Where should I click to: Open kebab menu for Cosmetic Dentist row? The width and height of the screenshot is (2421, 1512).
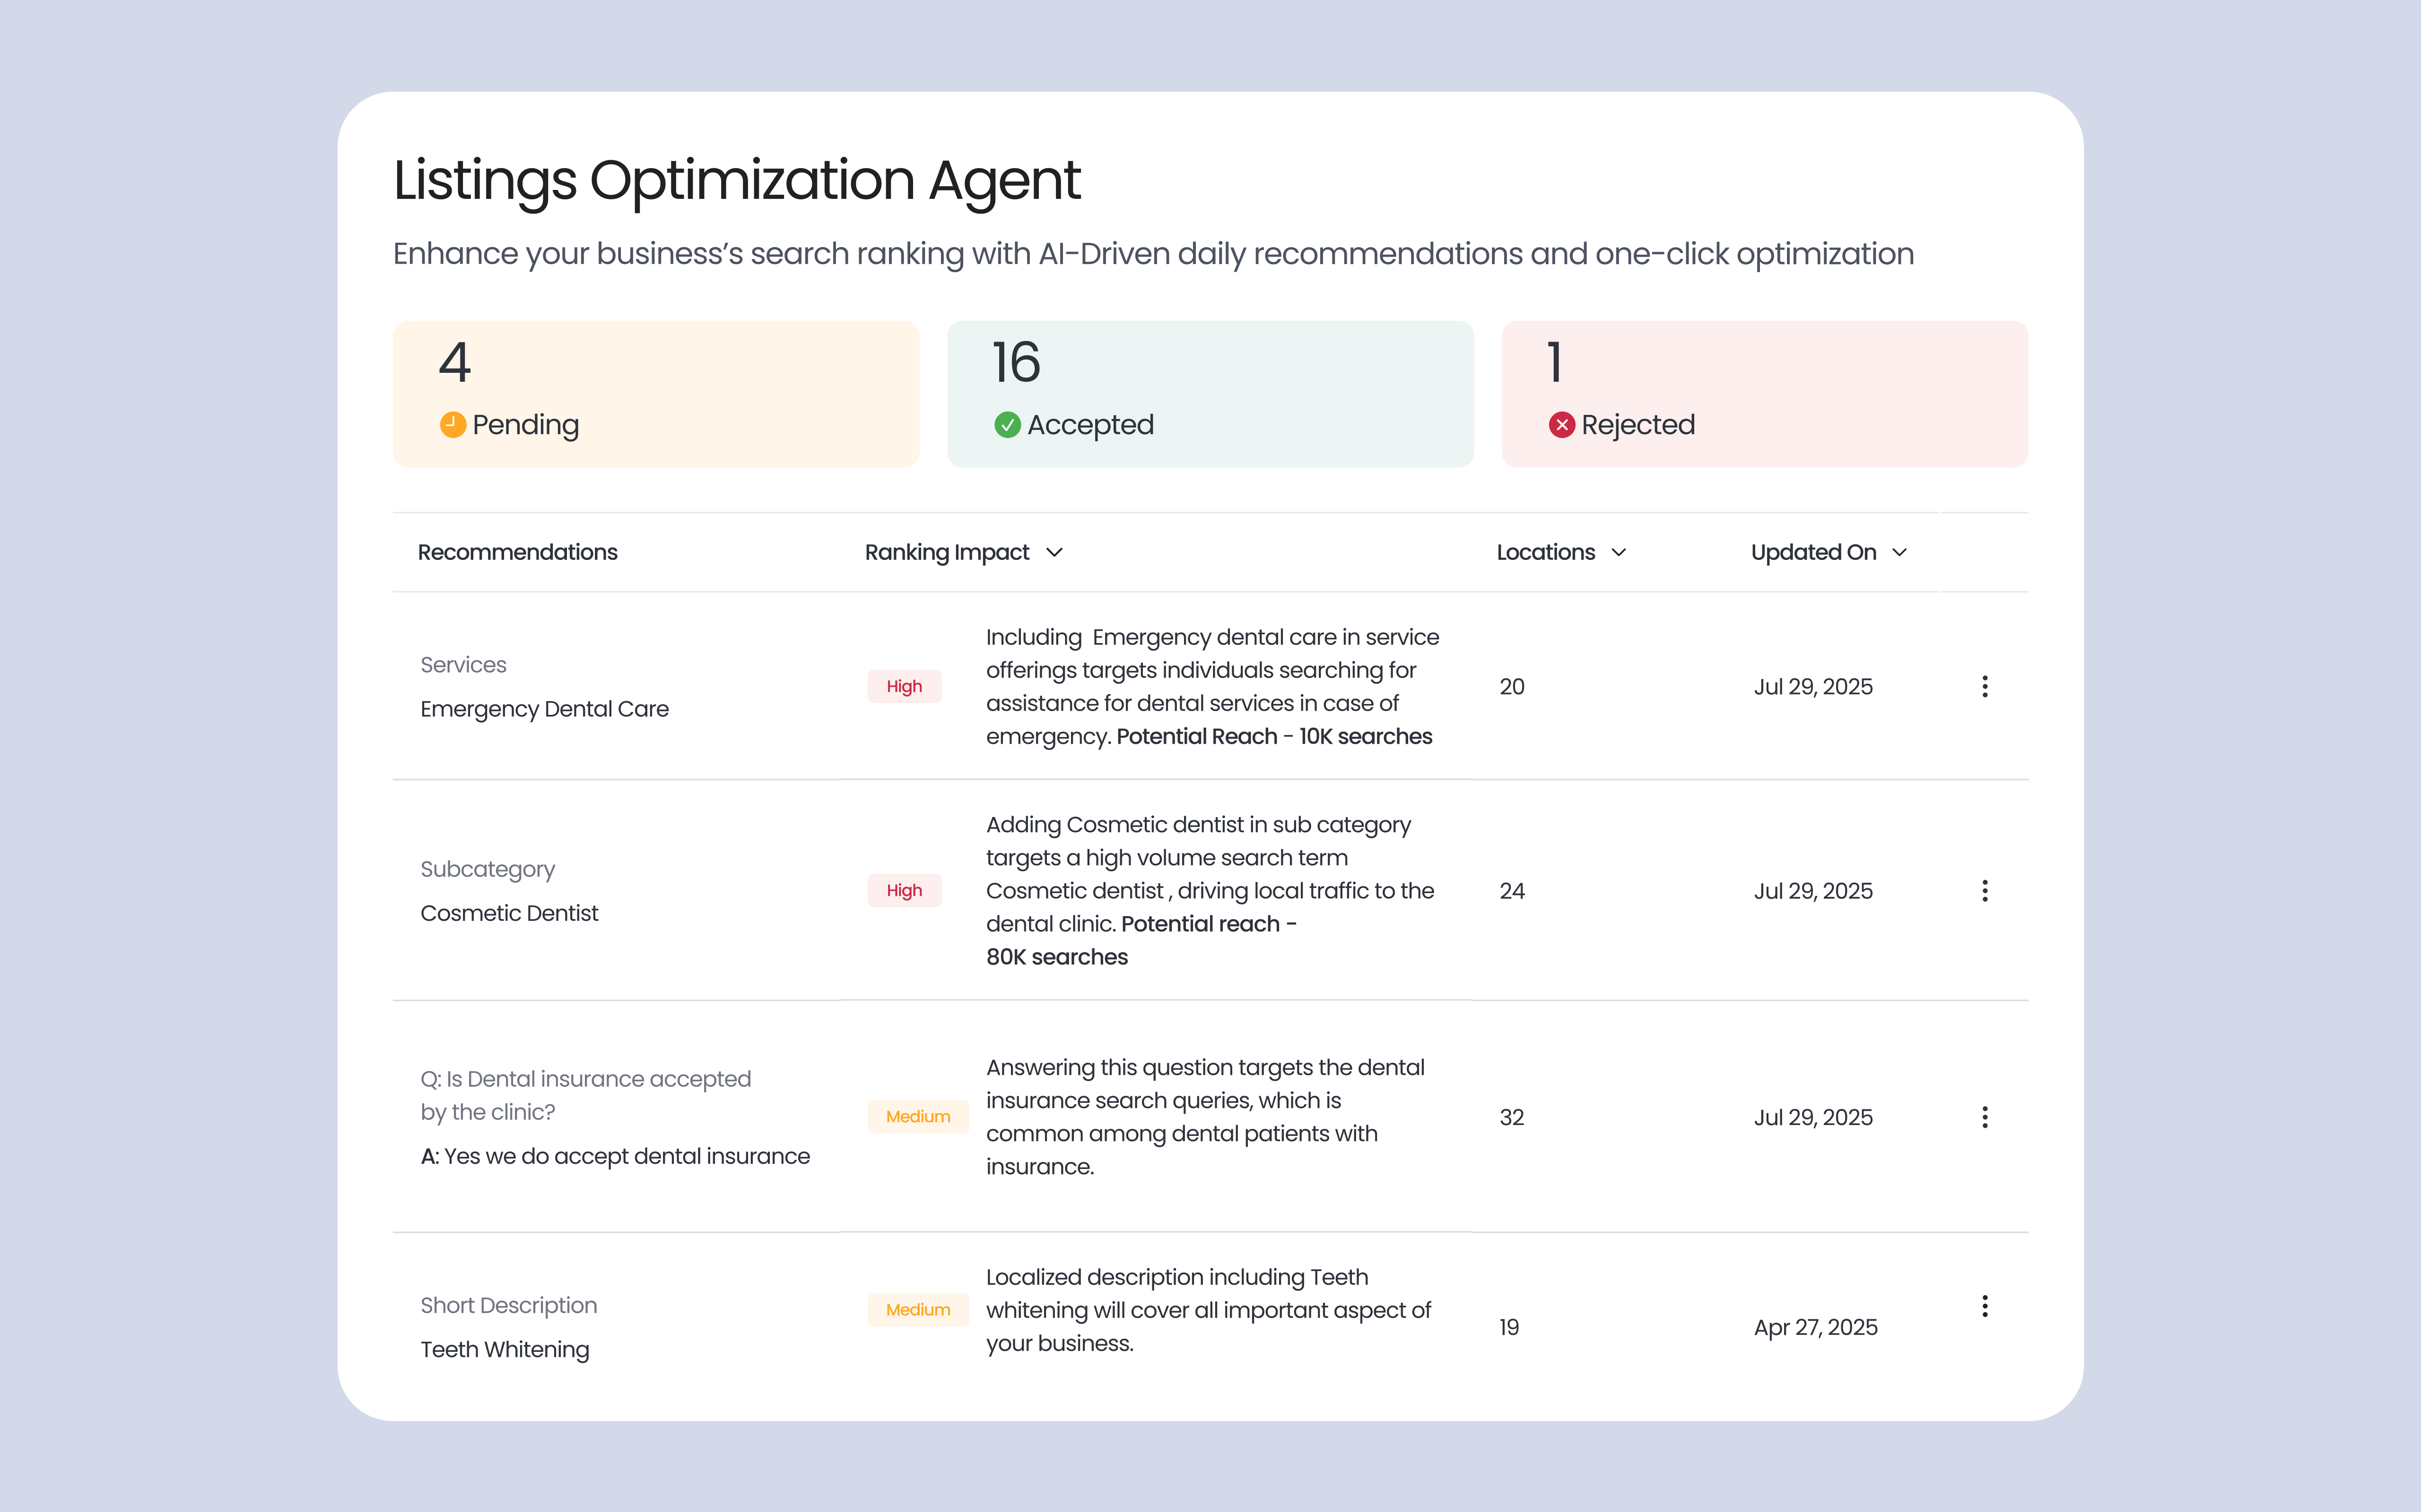click(x=1985, y=890)
